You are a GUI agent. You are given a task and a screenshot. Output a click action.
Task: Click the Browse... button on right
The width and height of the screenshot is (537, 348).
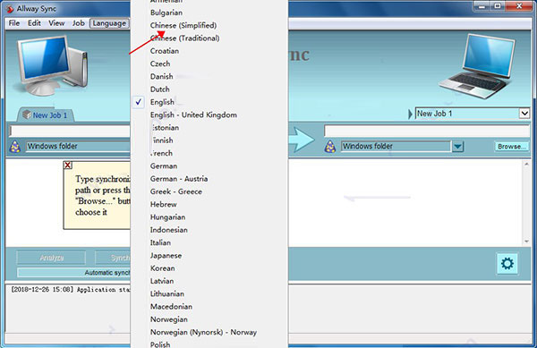[x=511, y=147]
